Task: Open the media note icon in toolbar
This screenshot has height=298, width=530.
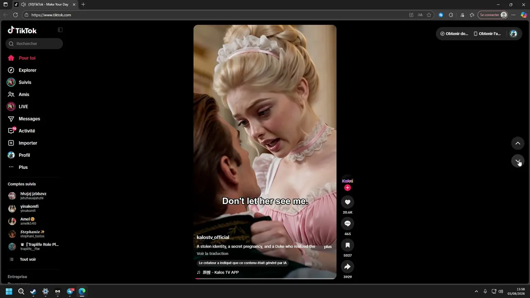Action: pos(462,15)
